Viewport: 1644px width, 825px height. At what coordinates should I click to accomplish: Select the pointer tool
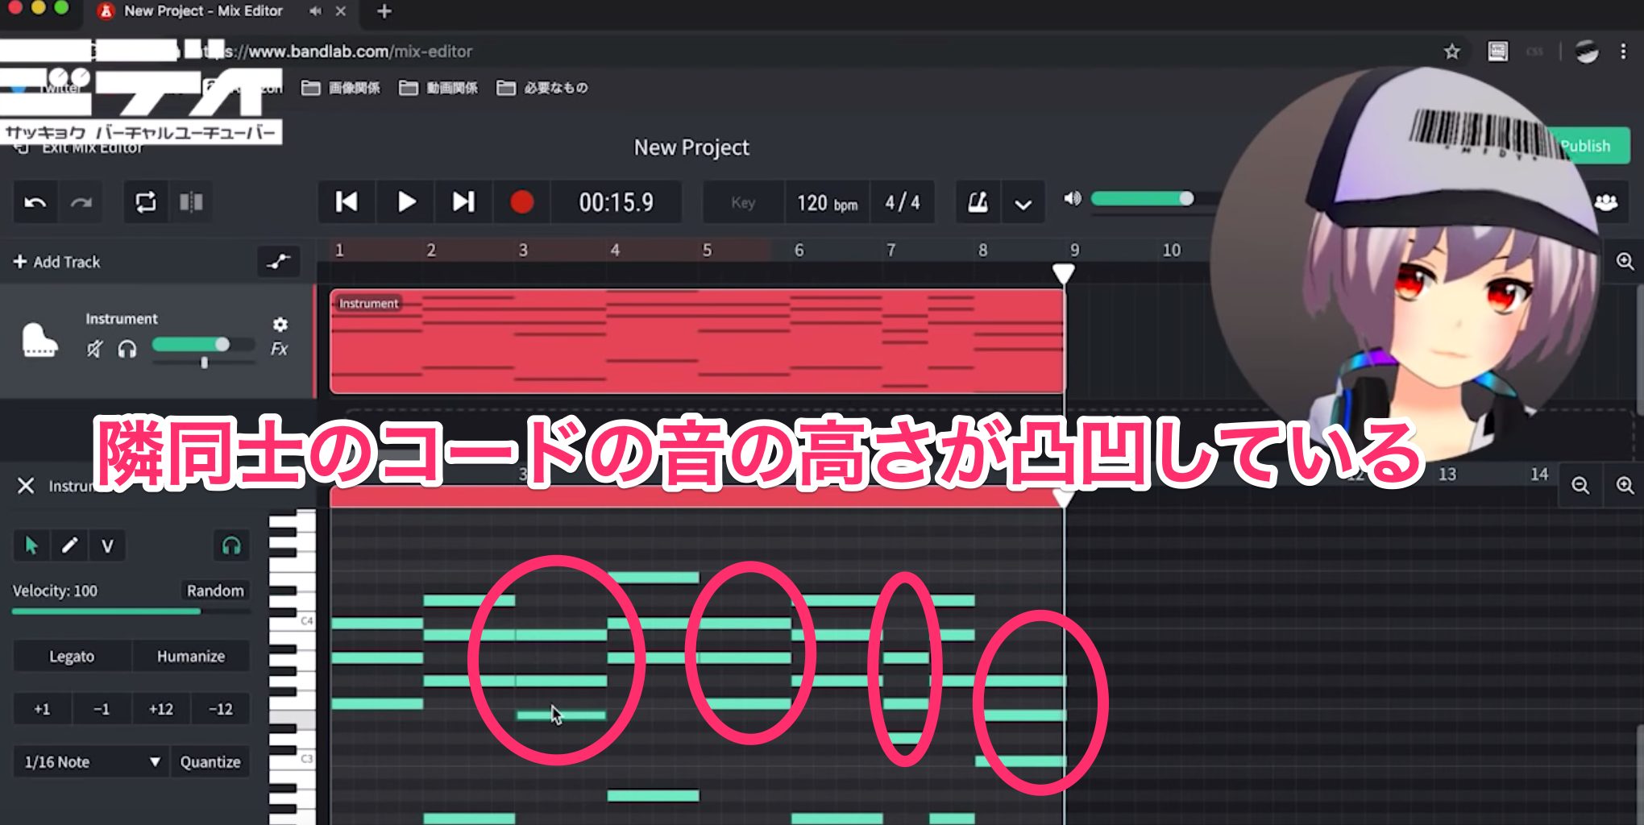coord(31,545)
